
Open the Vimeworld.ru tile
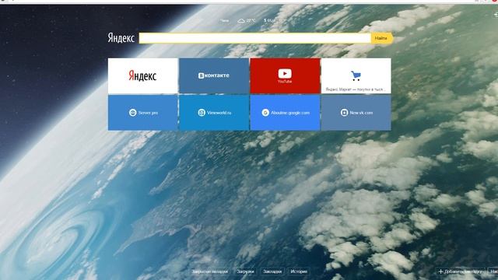214,113
